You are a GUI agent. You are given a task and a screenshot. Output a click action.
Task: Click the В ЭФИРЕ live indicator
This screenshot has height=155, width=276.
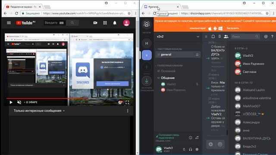(x=31, y=102)
